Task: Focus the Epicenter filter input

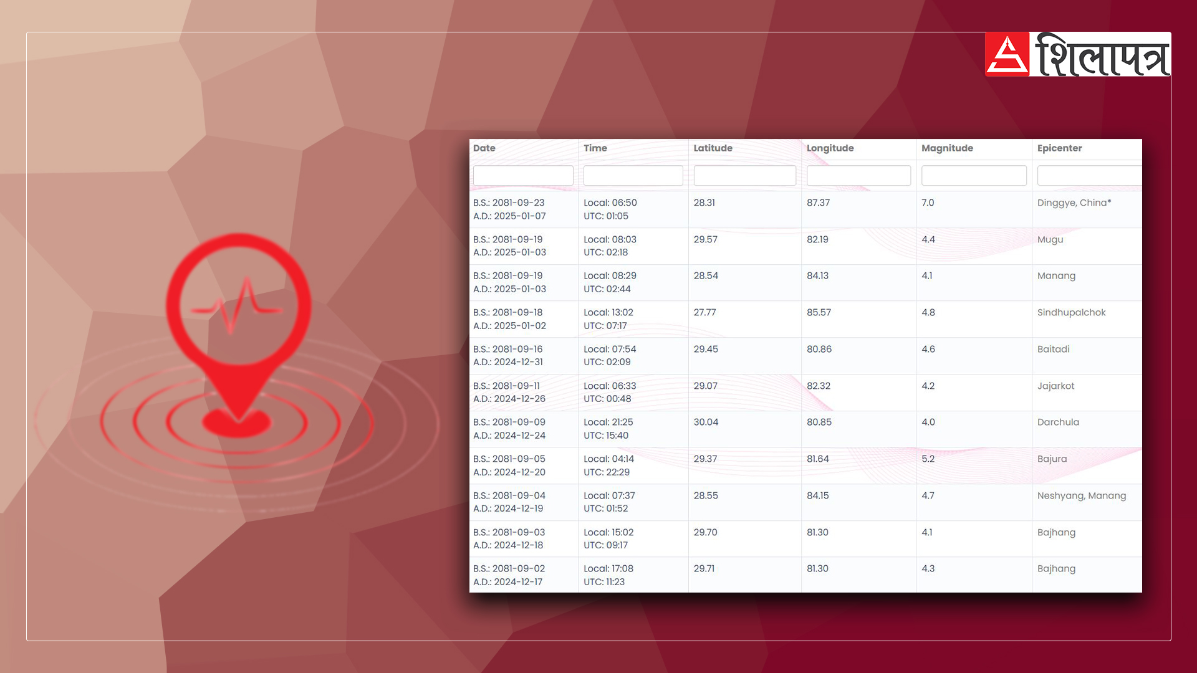Action: tap(1089, 176)
